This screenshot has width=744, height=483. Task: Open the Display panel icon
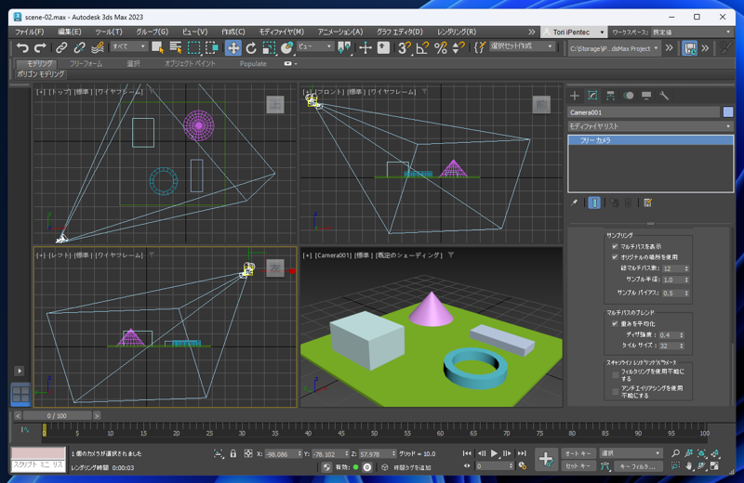tap(646, 96)
